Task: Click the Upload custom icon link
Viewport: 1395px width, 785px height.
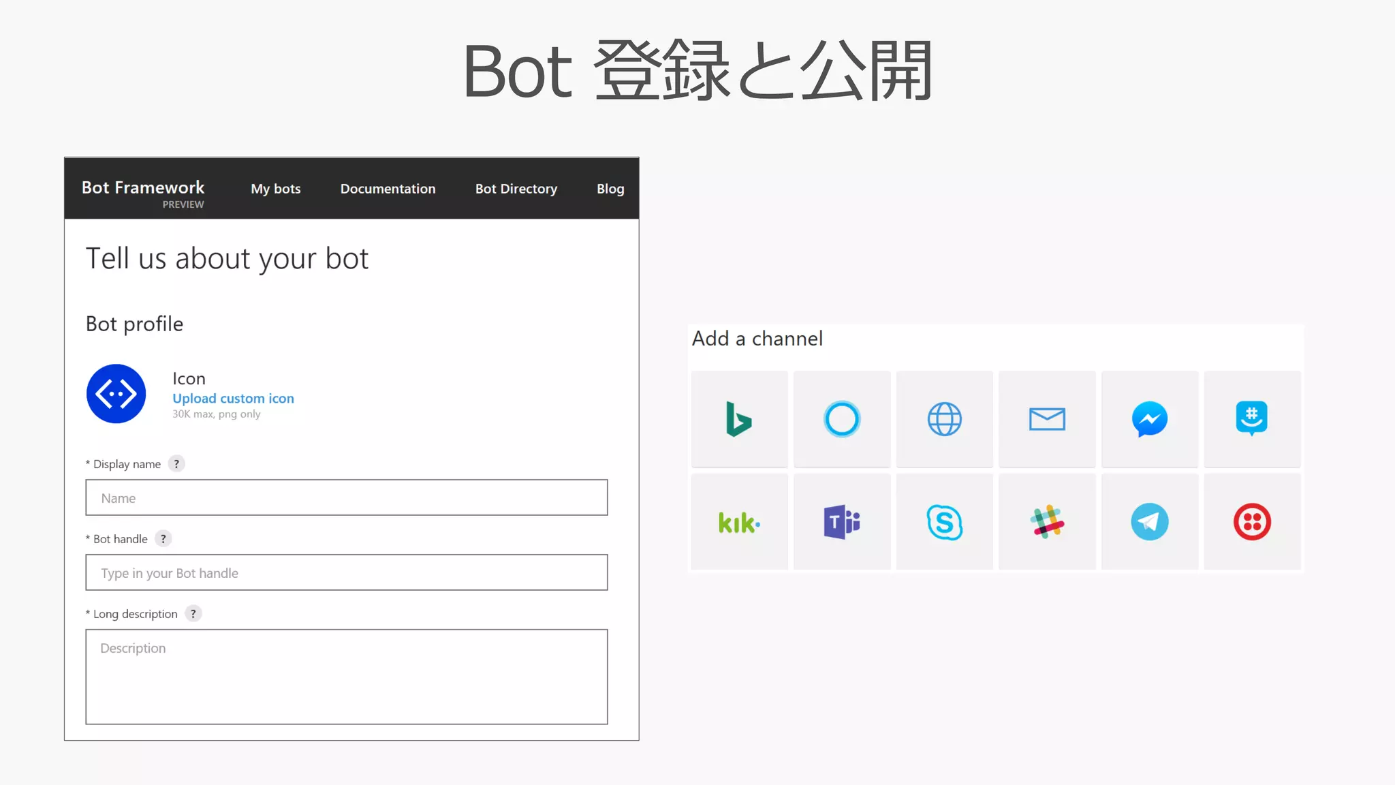Action: (x=233, y=399)
